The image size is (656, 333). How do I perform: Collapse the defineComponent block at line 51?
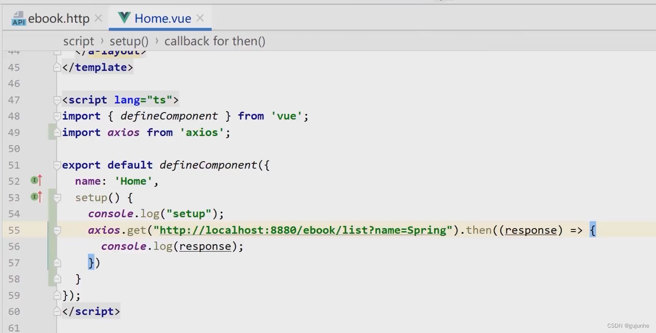point(57,165)
